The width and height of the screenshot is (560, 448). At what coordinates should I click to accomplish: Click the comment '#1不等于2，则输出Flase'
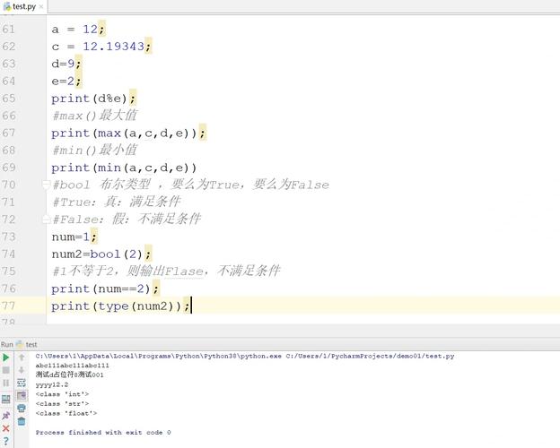(128, 271)
